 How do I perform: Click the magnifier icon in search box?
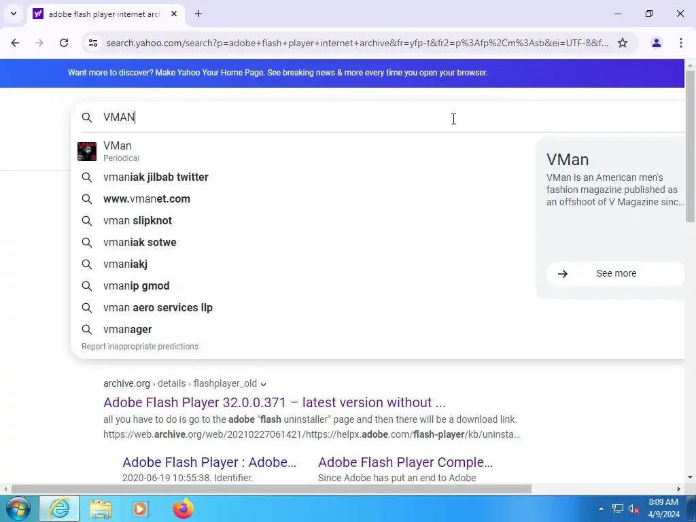[x=87, y=117]
